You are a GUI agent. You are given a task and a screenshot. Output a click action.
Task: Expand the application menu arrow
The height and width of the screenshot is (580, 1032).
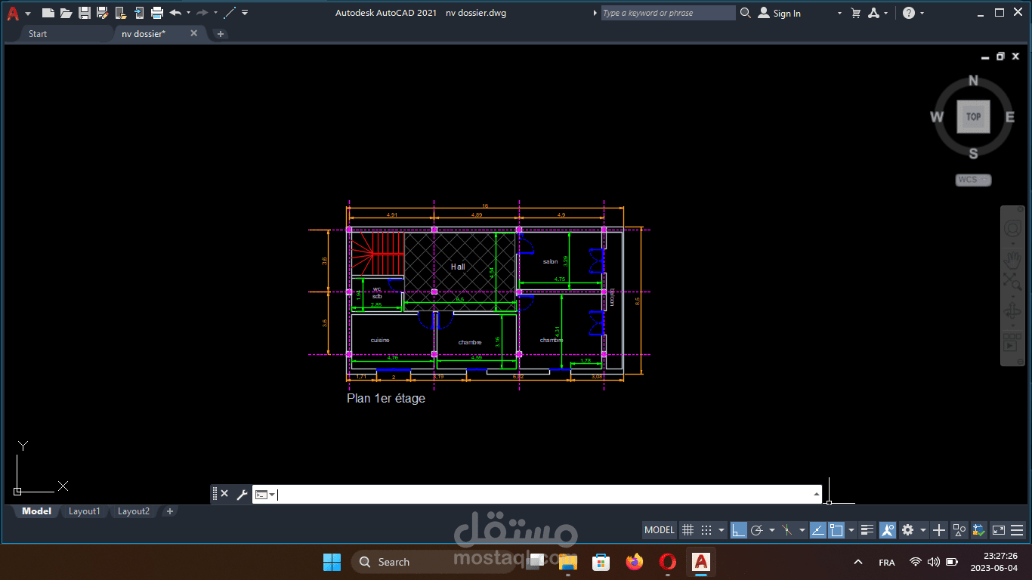click(28, 14)
